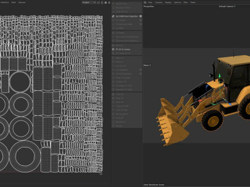Run Set UVW from Projection command
Viewport: 250px width, 187px height.
click(x=127, y=16)
